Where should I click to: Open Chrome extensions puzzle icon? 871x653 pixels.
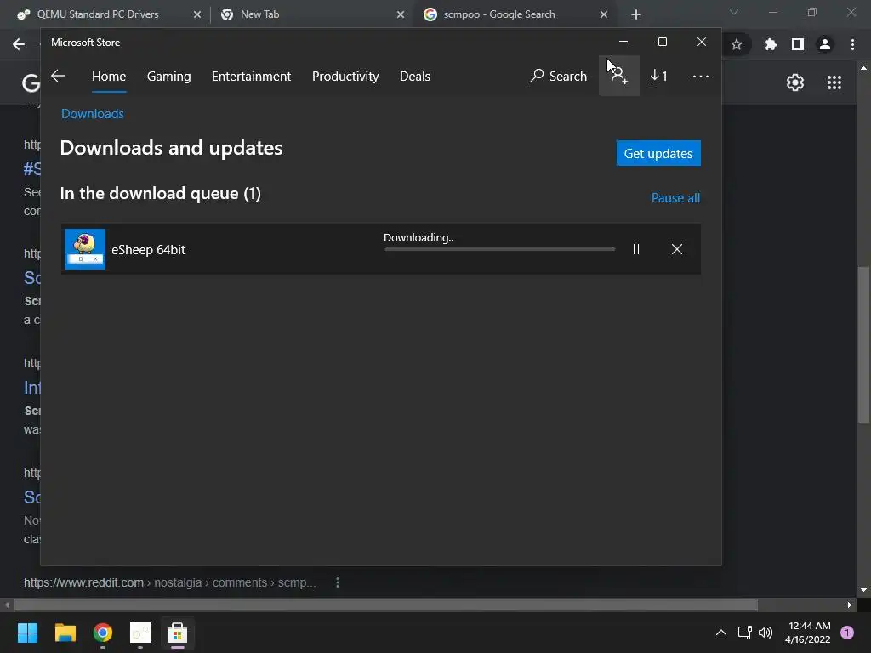click(770, 44)
